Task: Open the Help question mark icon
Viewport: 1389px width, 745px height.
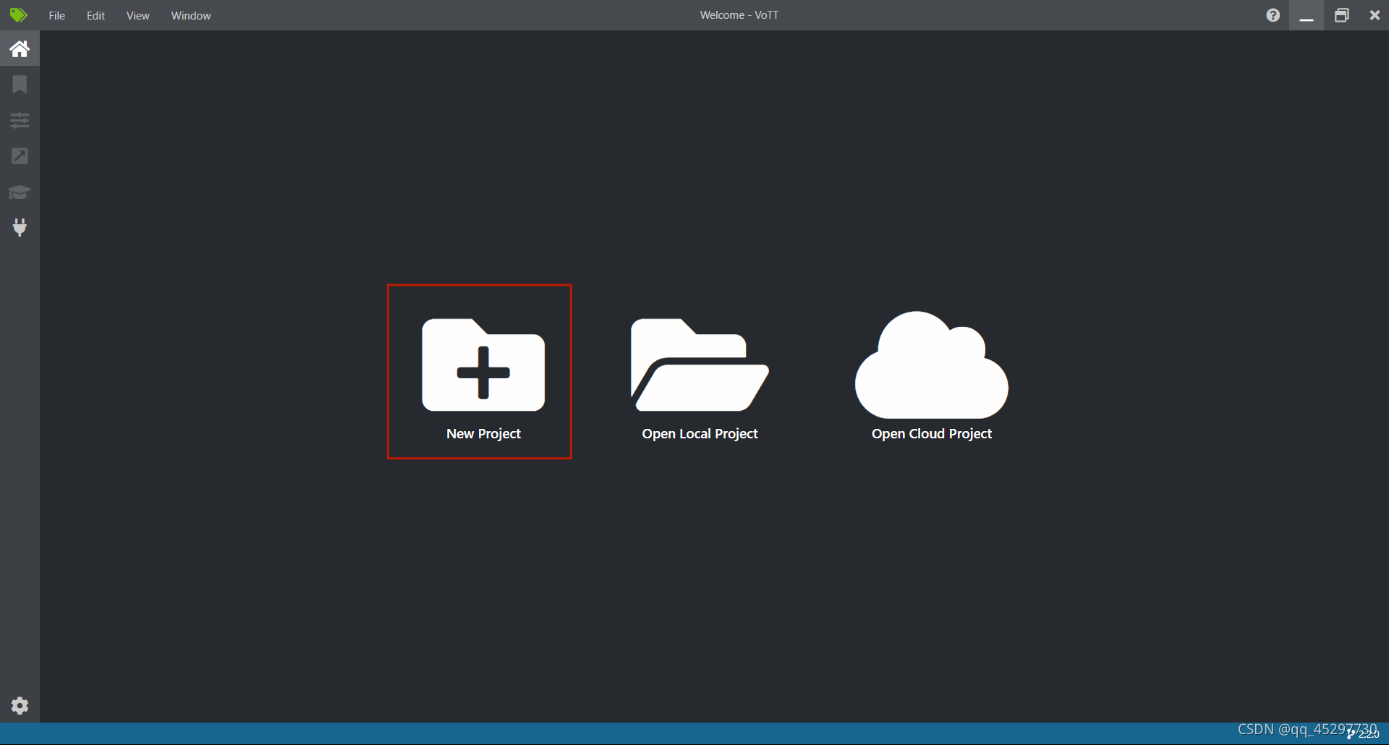Action: click(x=1273, y=15)
